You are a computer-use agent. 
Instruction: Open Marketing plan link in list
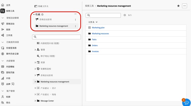[98, 28]
